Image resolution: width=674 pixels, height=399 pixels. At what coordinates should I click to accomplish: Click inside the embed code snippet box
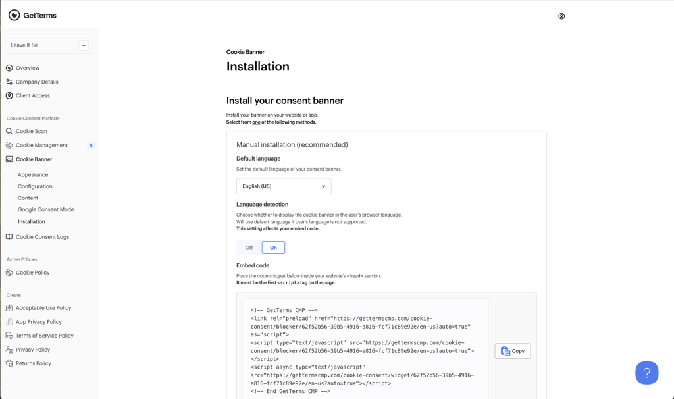(365, 350)
